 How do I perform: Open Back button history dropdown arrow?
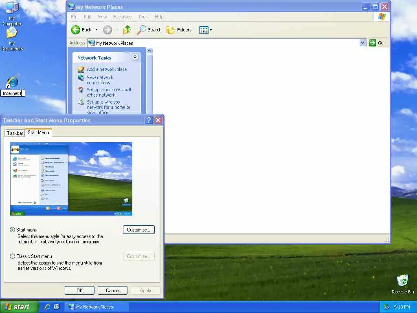[x=96, y=30]
